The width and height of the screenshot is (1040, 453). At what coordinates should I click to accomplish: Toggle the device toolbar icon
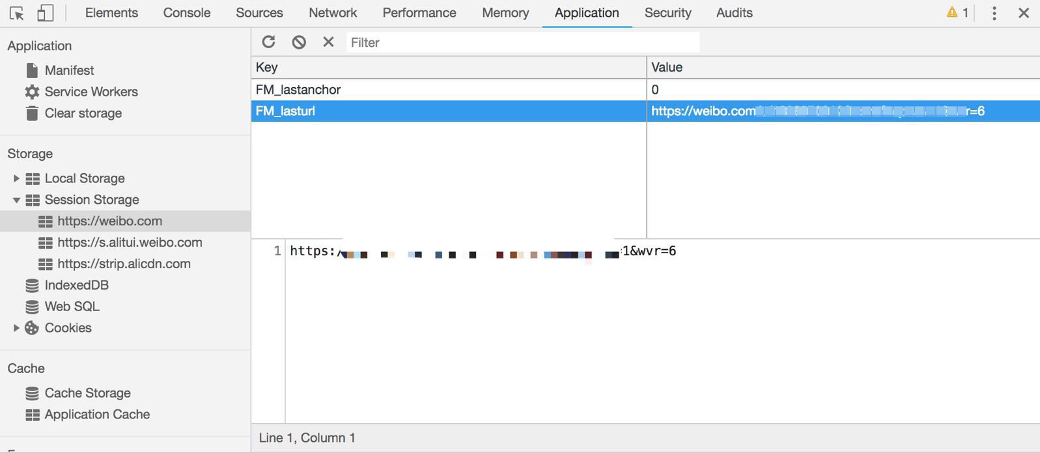[45, 13]
